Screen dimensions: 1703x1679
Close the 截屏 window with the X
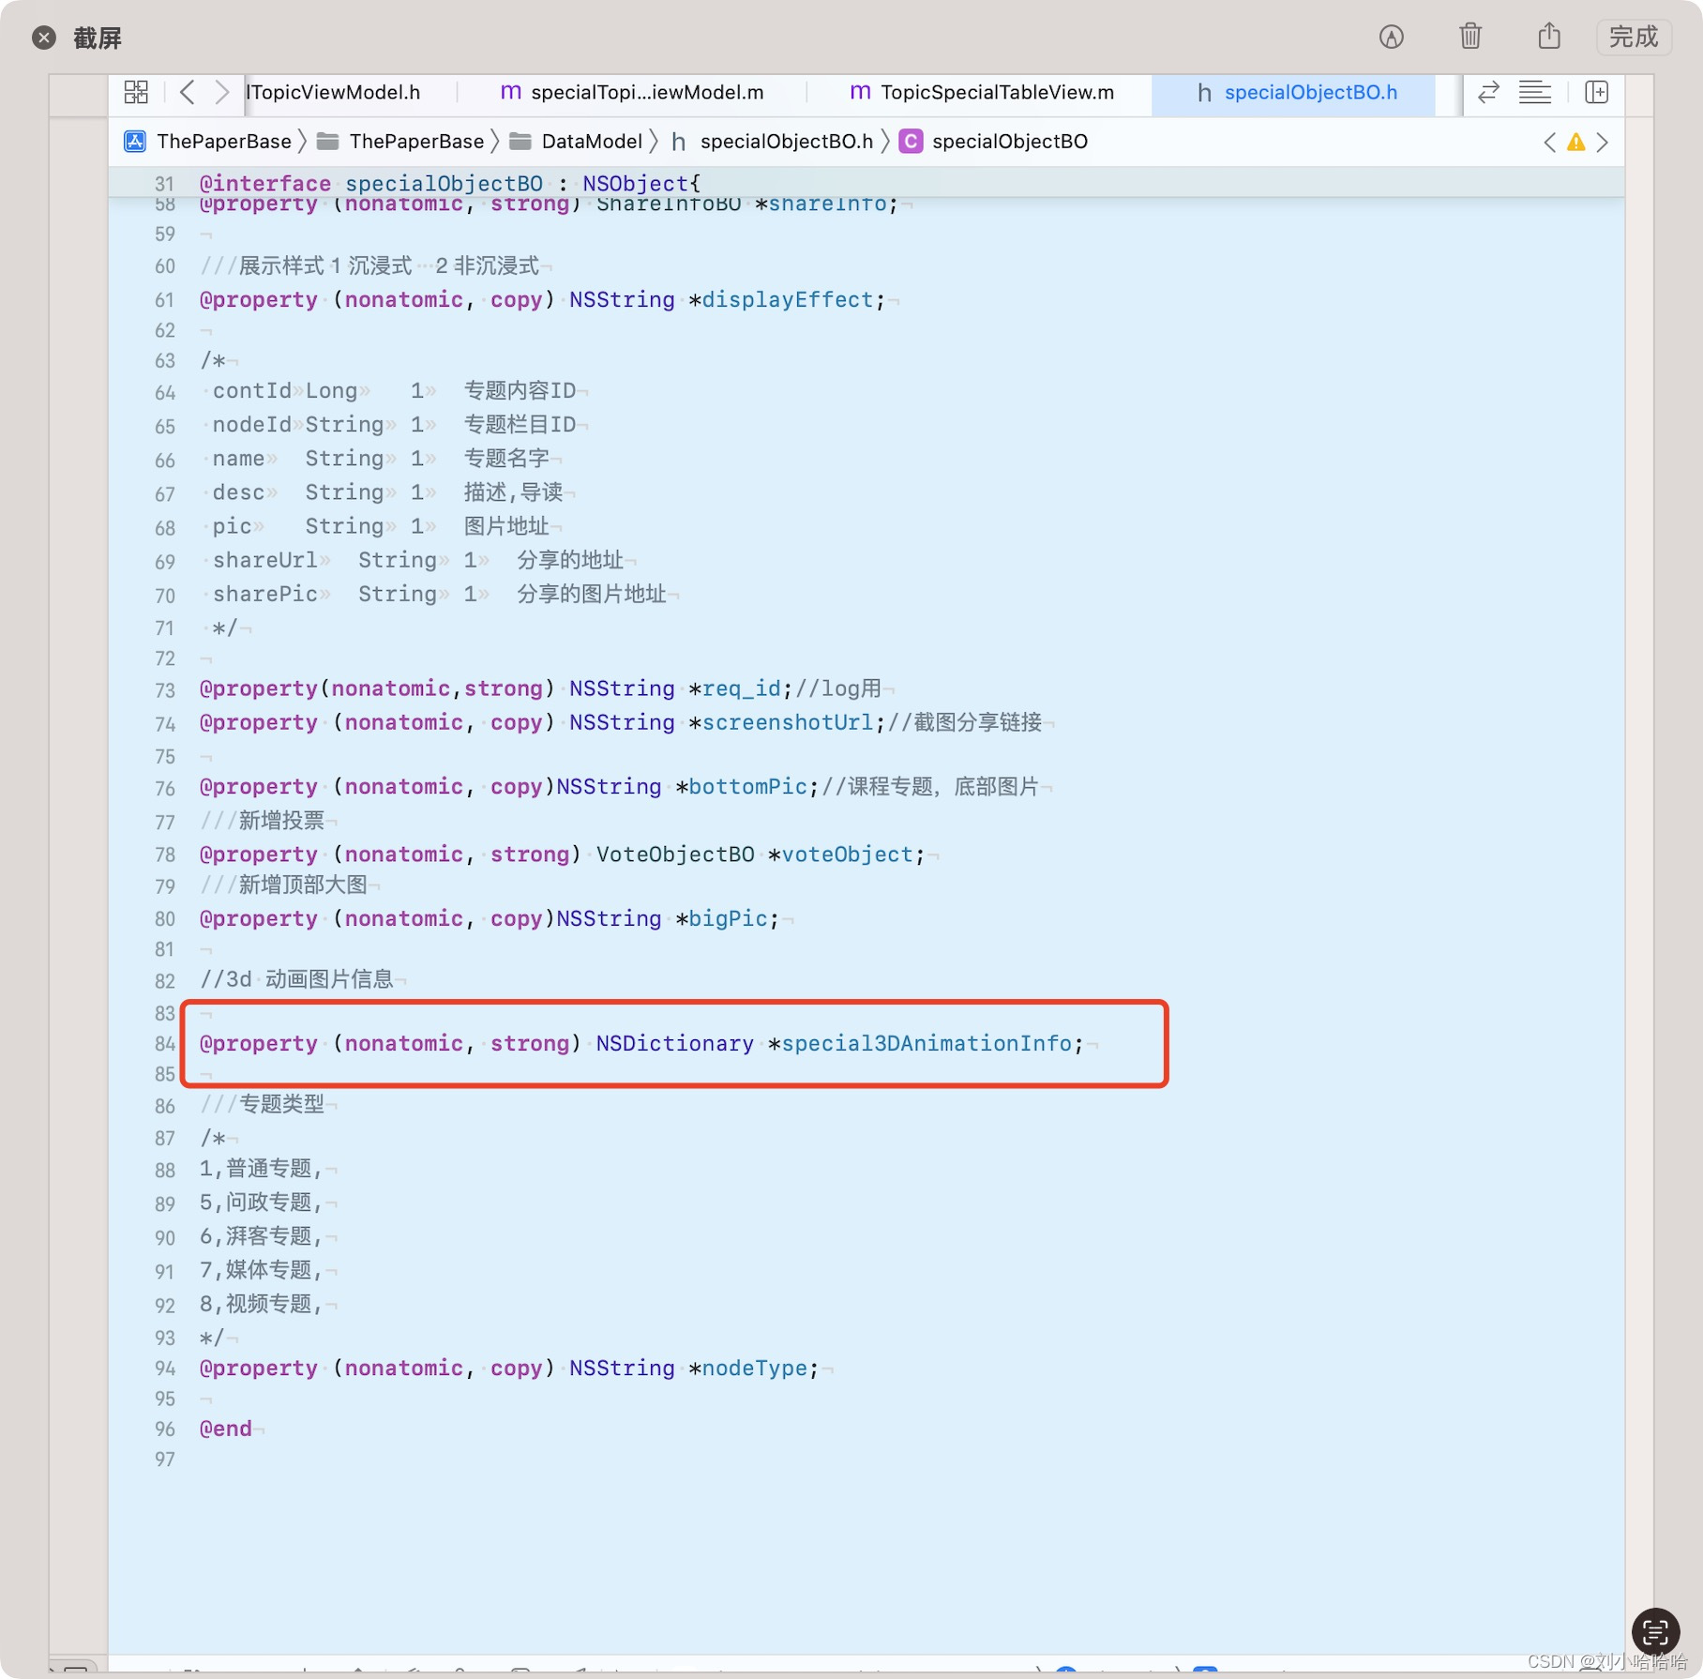(42, 37)
